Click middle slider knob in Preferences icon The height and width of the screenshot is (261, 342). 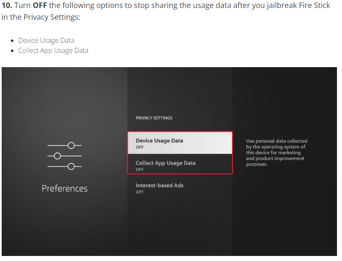click(x=57, y=156)
